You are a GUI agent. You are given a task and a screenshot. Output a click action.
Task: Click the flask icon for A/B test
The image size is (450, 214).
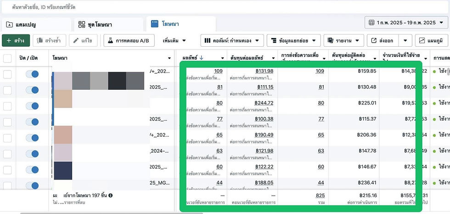[x=110, y=40]
